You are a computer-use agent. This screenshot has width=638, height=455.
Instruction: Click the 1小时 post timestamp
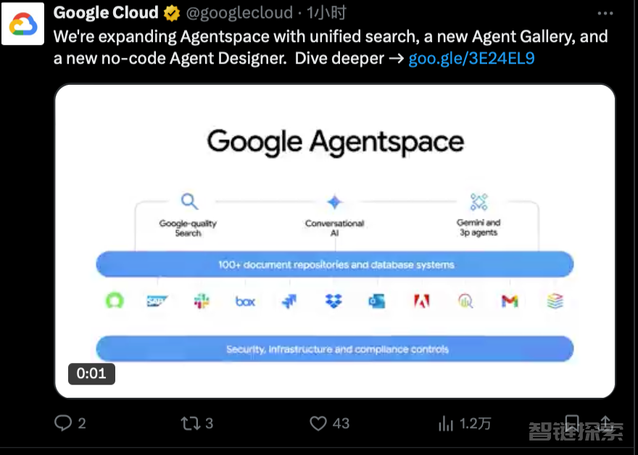[x=326, y=13]
